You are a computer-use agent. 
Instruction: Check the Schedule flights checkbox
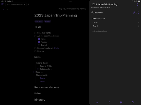(x=36, y=33)
